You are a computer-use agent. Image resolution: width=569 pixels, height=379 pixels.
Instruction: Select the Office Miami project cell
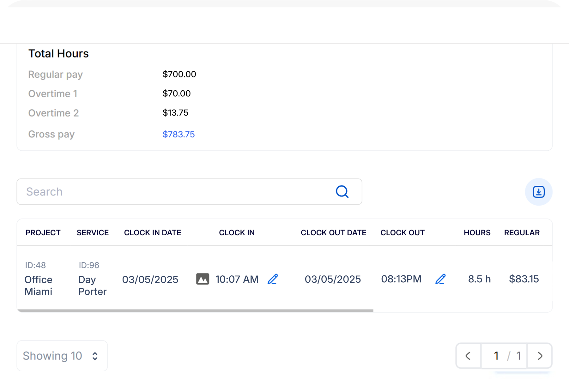[x=39, y=286]
